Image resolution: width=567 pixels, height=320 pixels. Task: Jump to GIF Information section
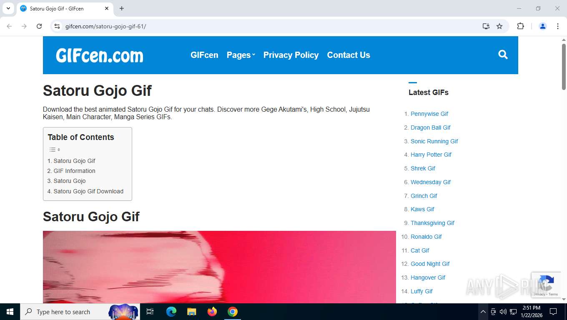coord(71,171)
